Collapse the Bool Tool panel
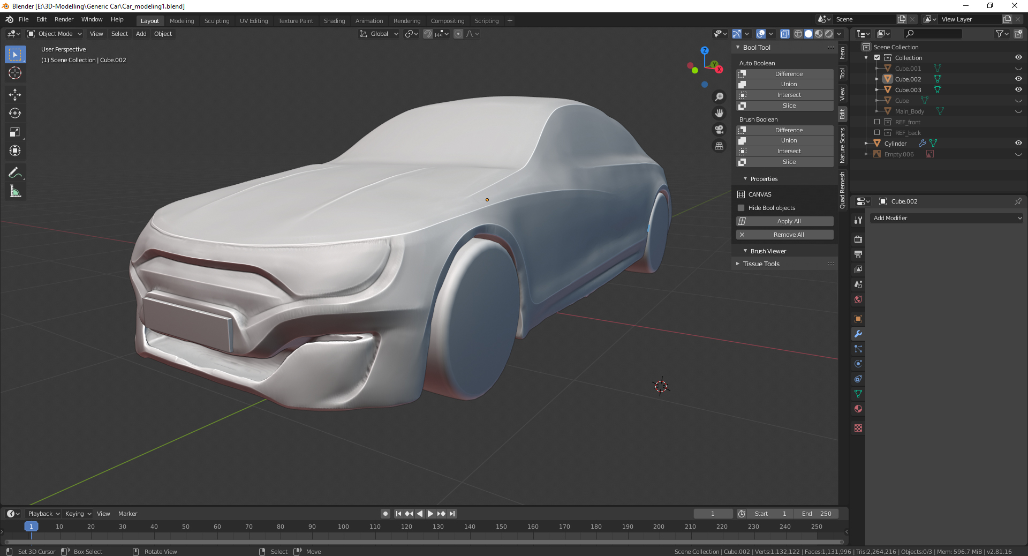This screenshot has height=556, width=1028. click(x=739, y=47)
